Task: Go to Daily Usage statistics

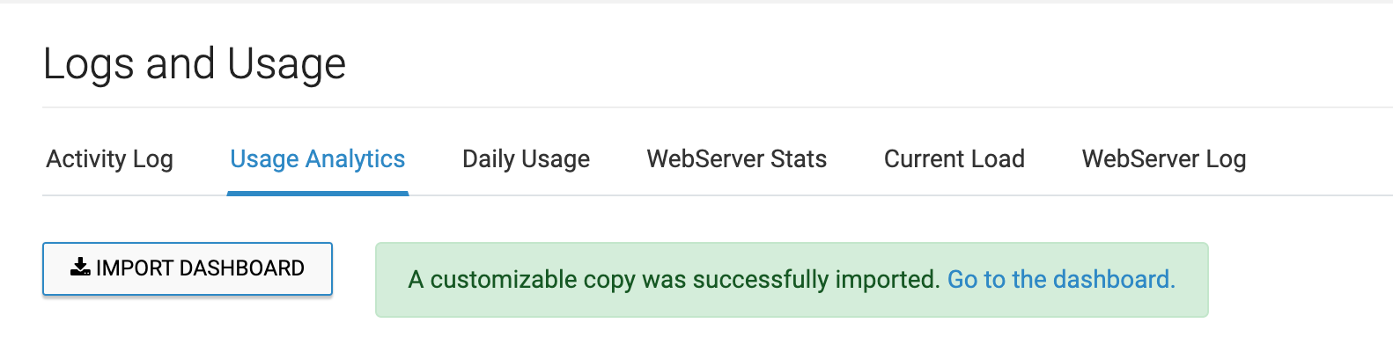Action: 526,159
